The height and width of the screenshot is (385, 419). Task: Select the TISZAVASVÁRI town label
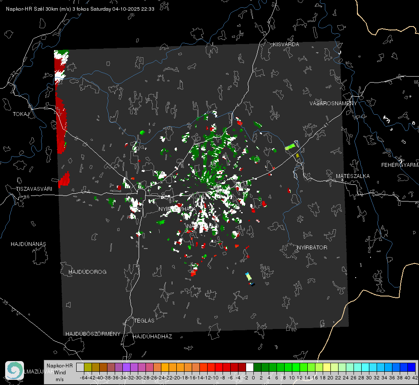pyautogui.click(x=34, y=189)
